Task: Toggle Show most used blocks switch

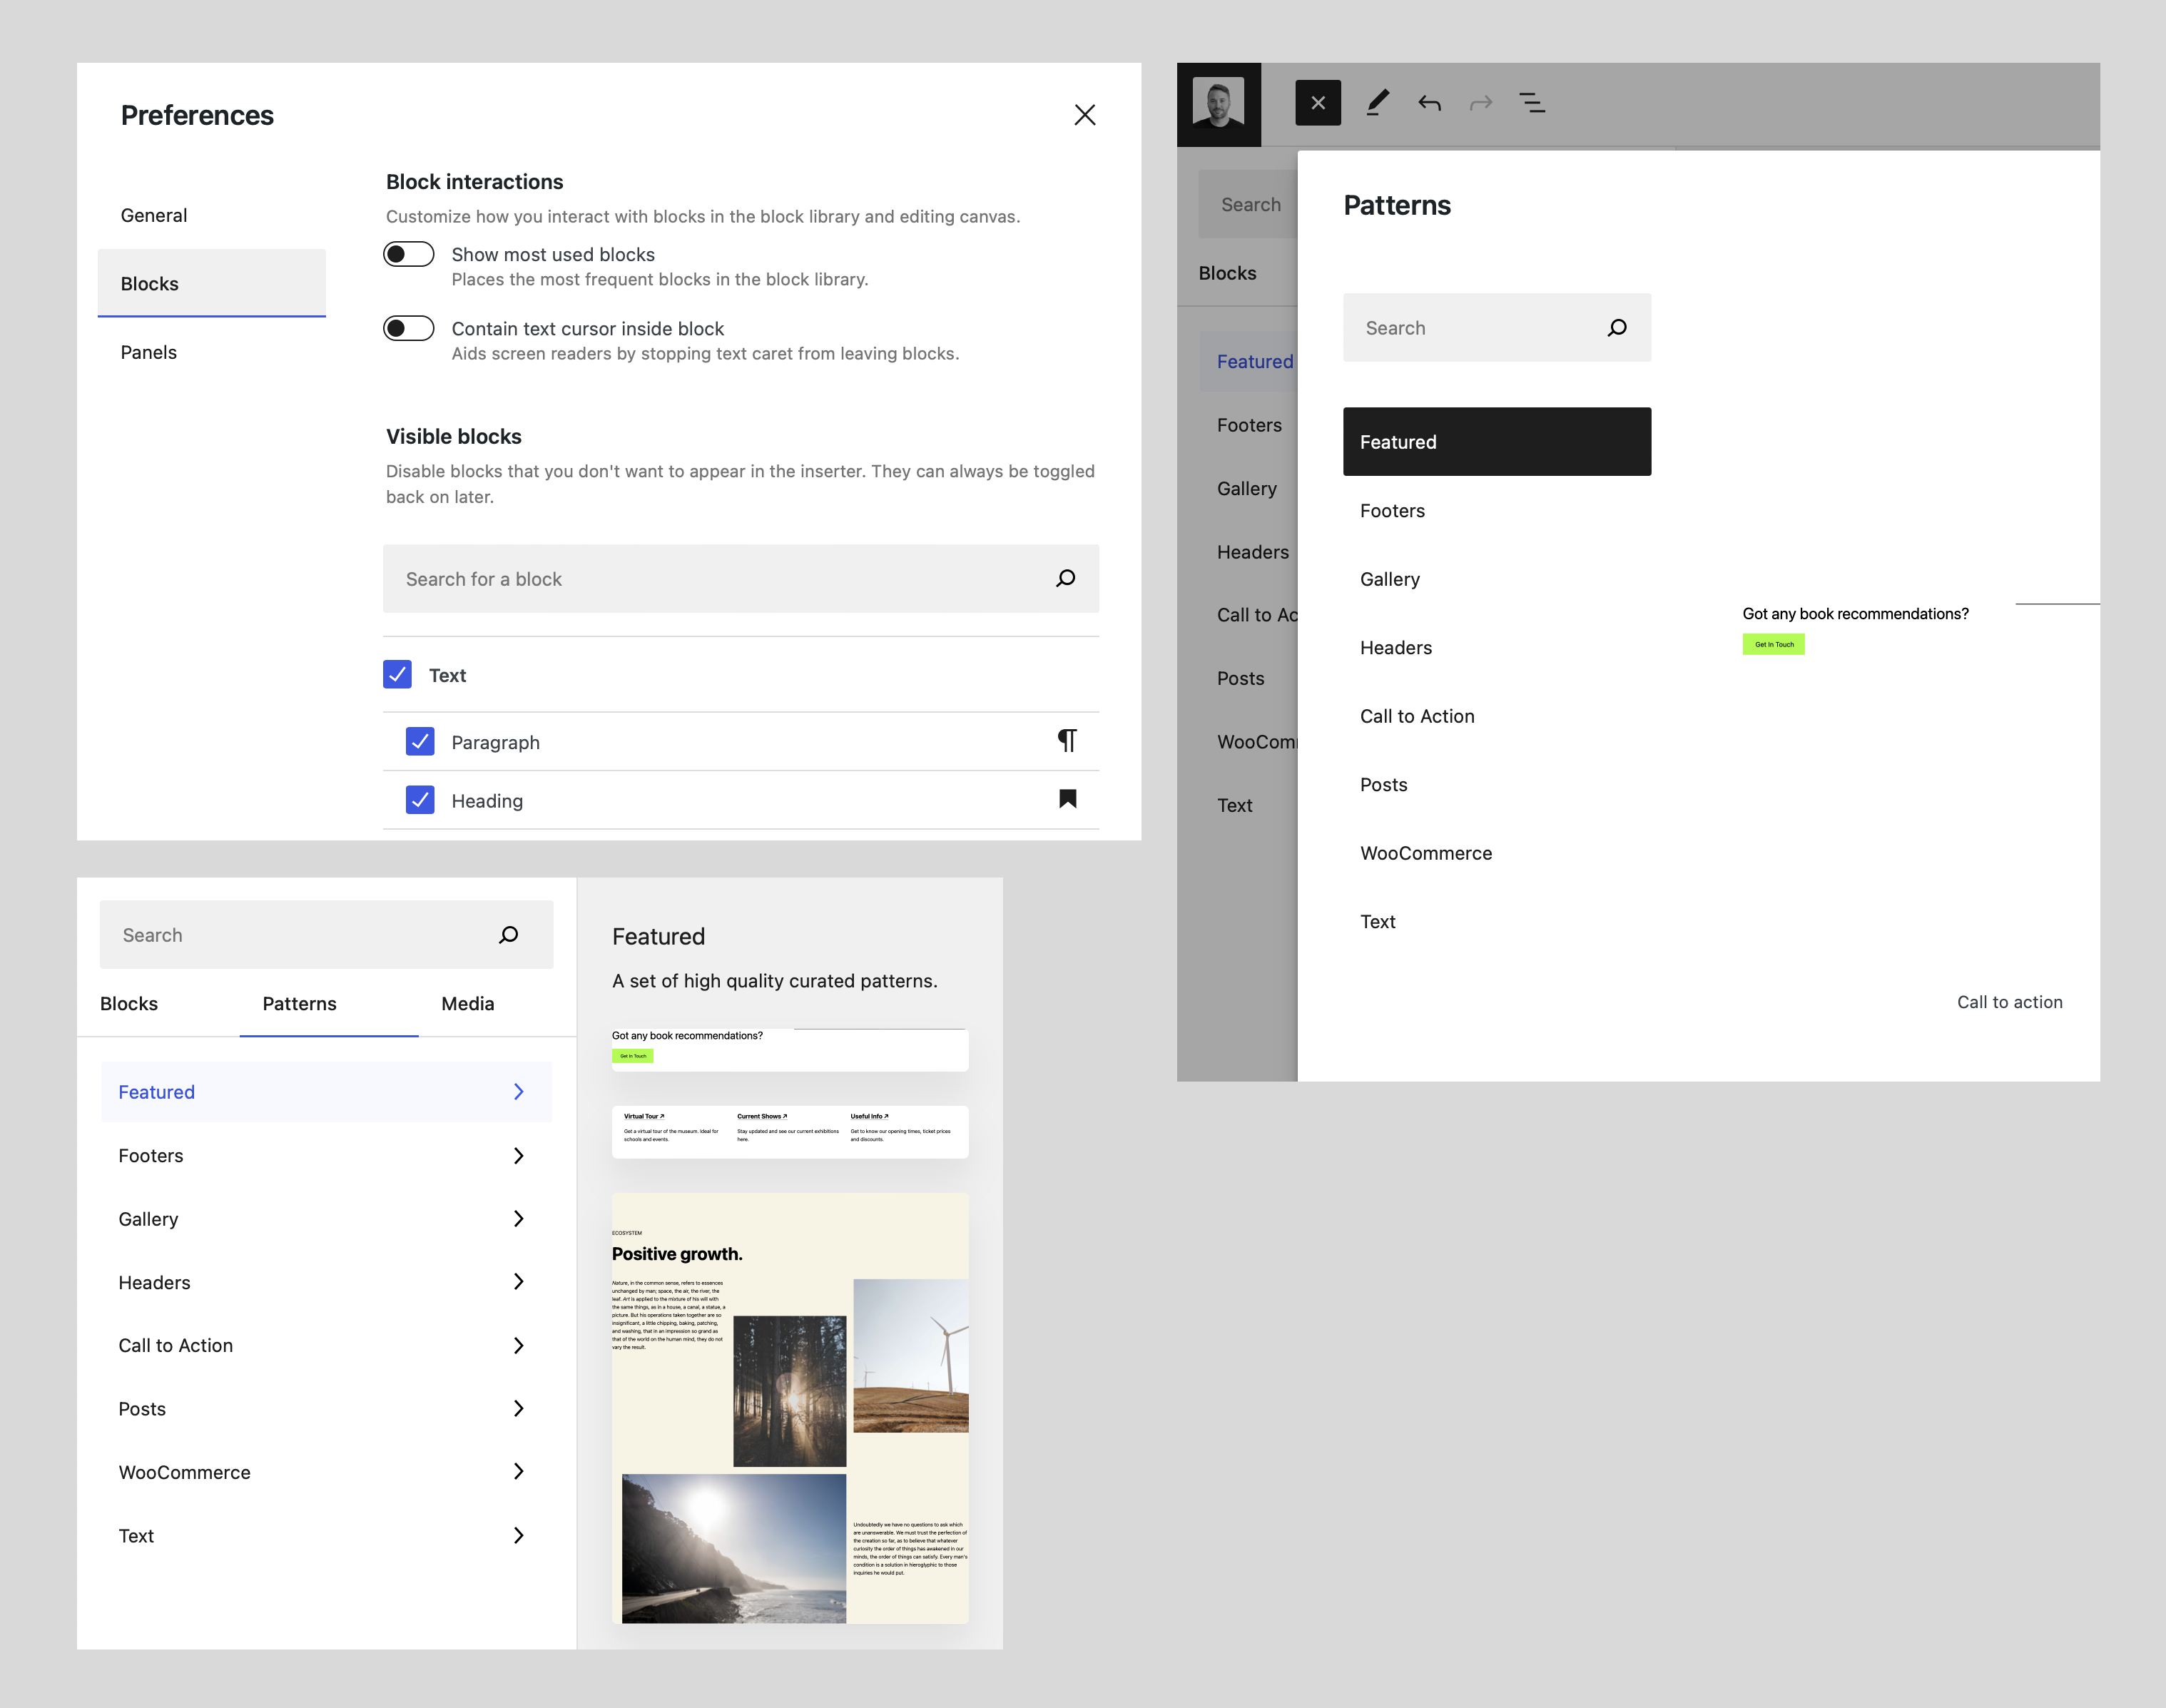Action: coord(409,254)
